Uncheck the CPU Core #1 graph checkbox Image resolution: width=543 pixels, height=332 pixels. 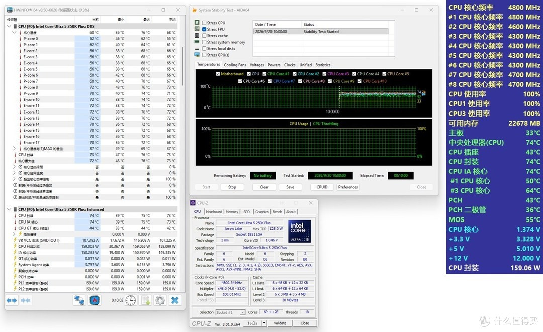264,74
